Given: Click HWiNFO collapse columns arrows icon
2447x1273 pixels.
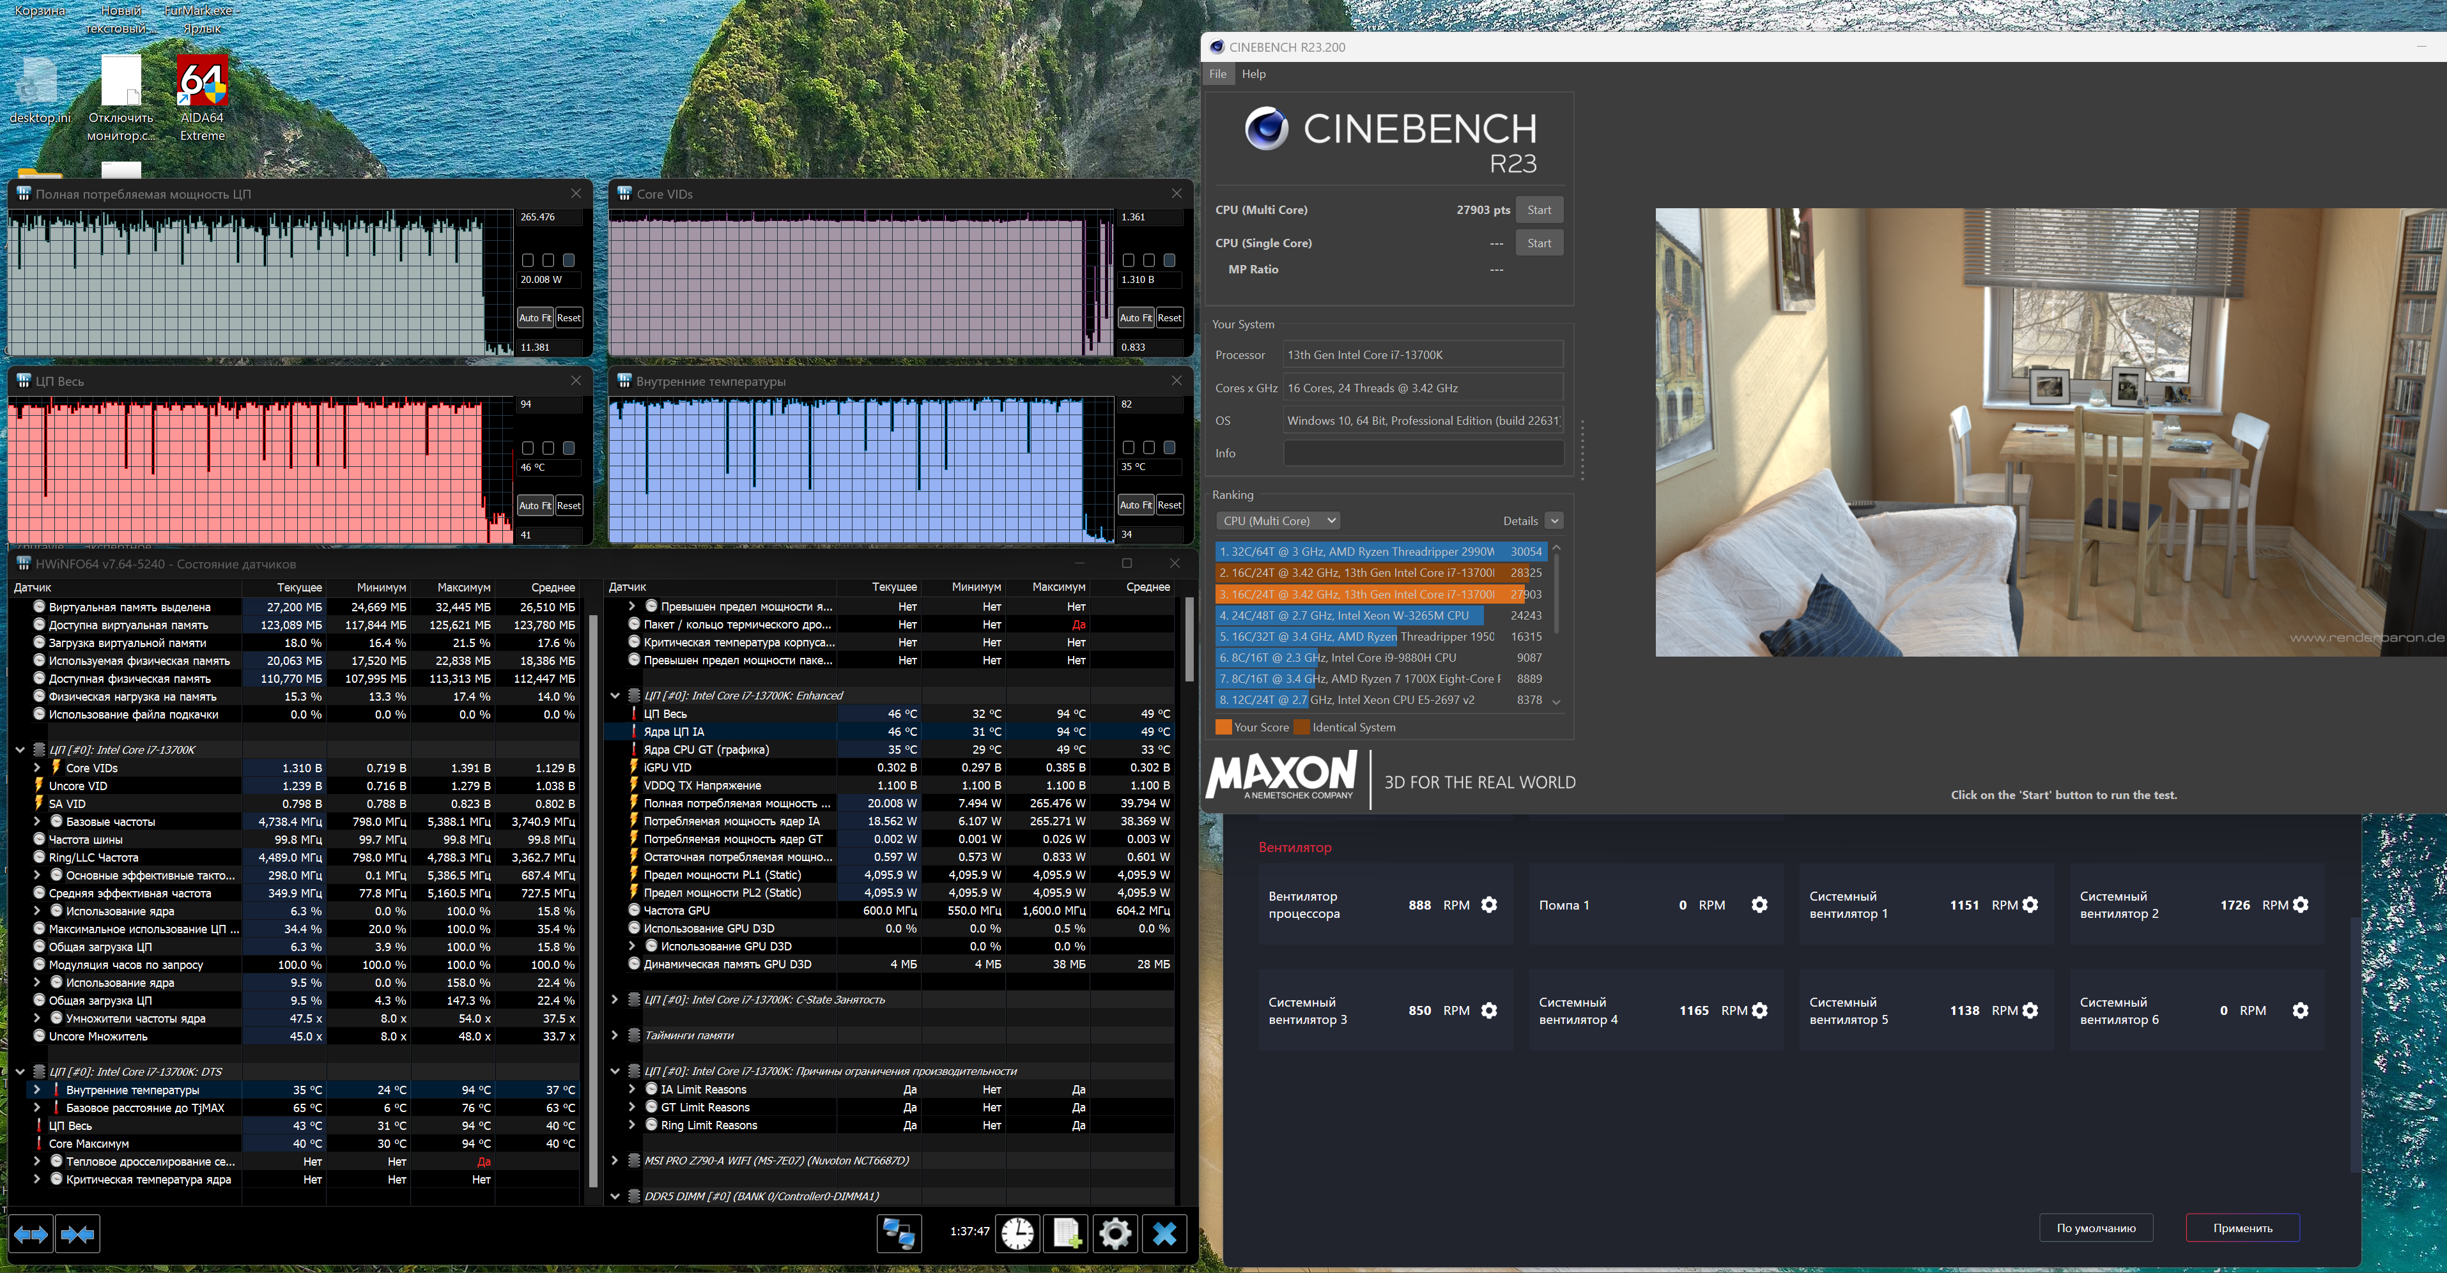Looking at the screenshot, I should tap(78, 1234).
